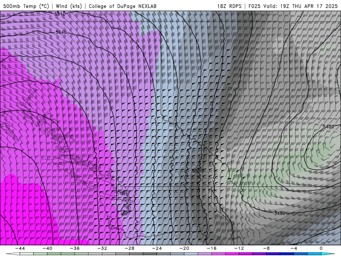Click the "F025 Valid: 19Z THU APR 17 2025" text
Viewport: 341px width, 256px height.
(x=293, y=6)
